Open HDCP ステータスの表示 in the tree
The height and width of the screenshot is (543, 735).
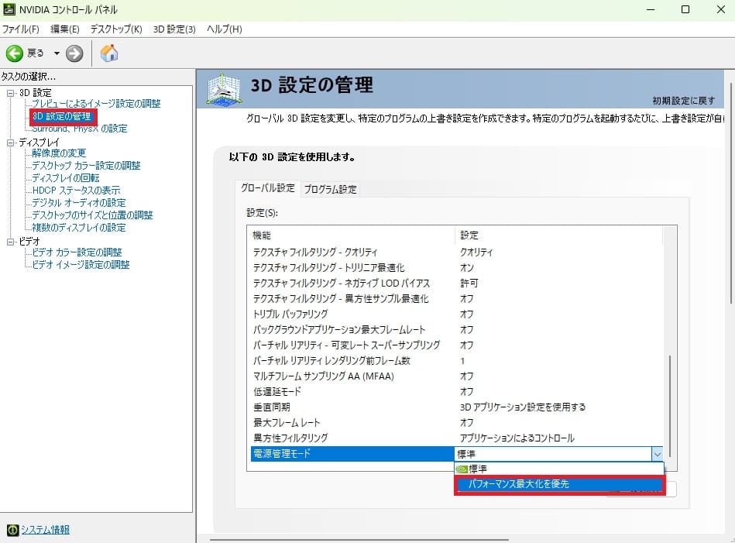click(x=76, y=191)
